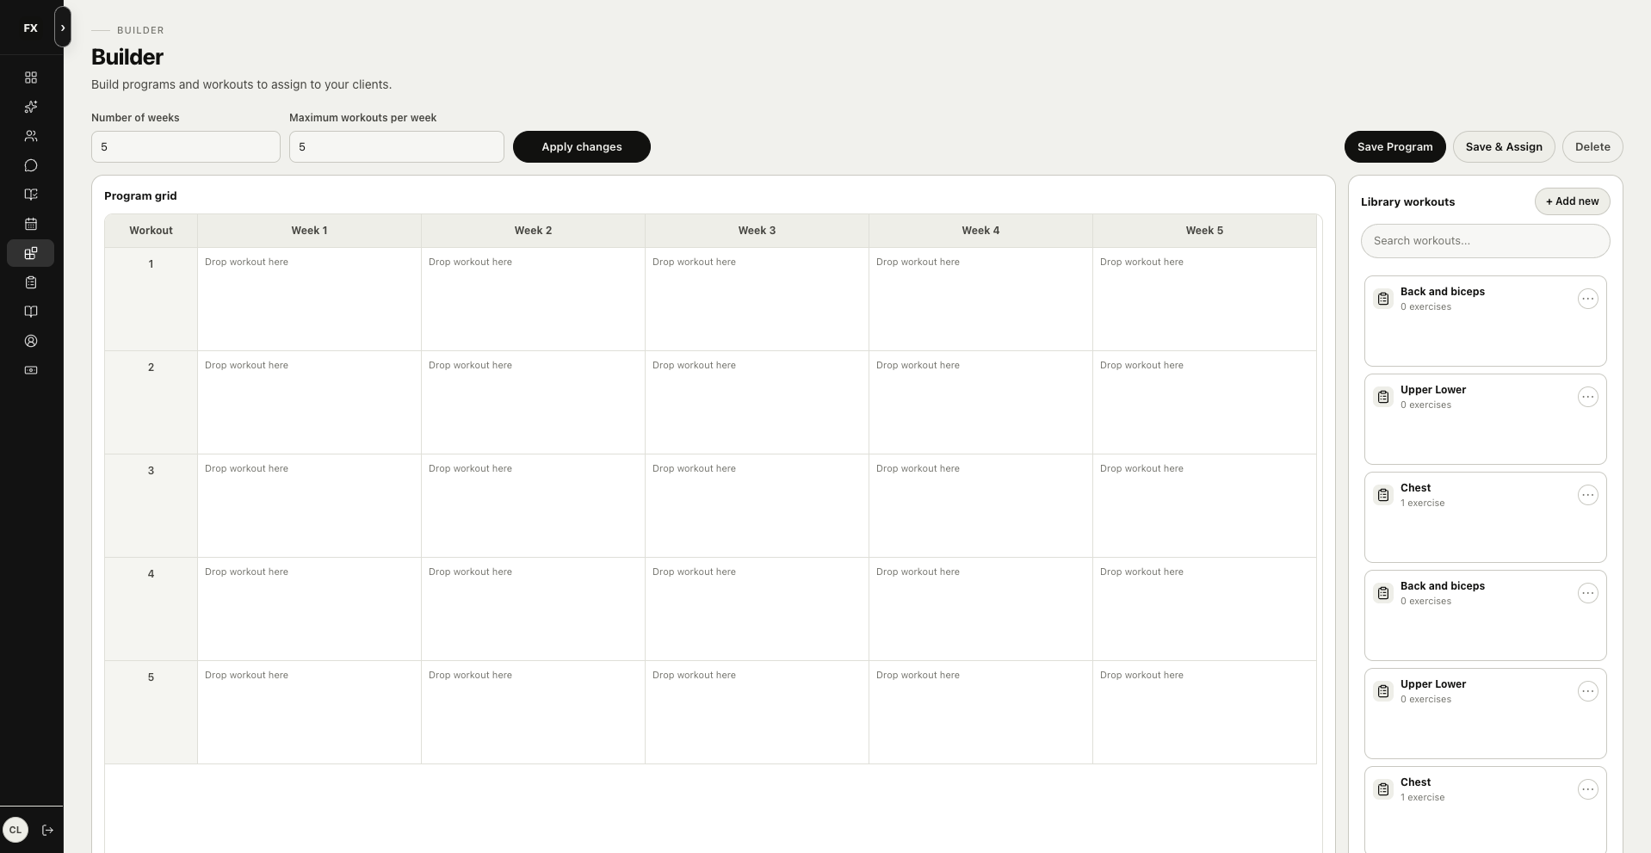Select first Back and biceps workout title
This screenshot has width=1651, height=853.
(x=1442, y=292)
